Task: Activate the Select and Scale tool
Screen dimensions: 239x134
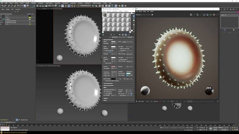Action: coord(43,6)
